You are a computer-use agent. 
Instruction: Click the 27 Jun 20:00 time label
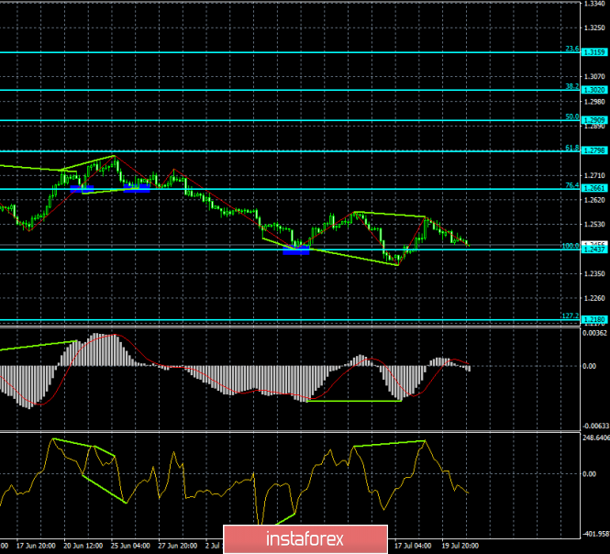point(178,546)
